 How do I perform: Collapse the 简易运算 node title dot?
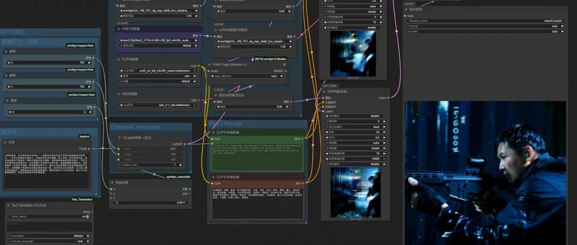click(113, 182)
